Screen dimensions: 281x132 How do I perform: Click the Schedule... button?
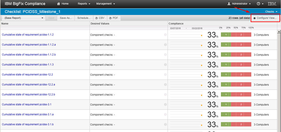pos(84,18)
